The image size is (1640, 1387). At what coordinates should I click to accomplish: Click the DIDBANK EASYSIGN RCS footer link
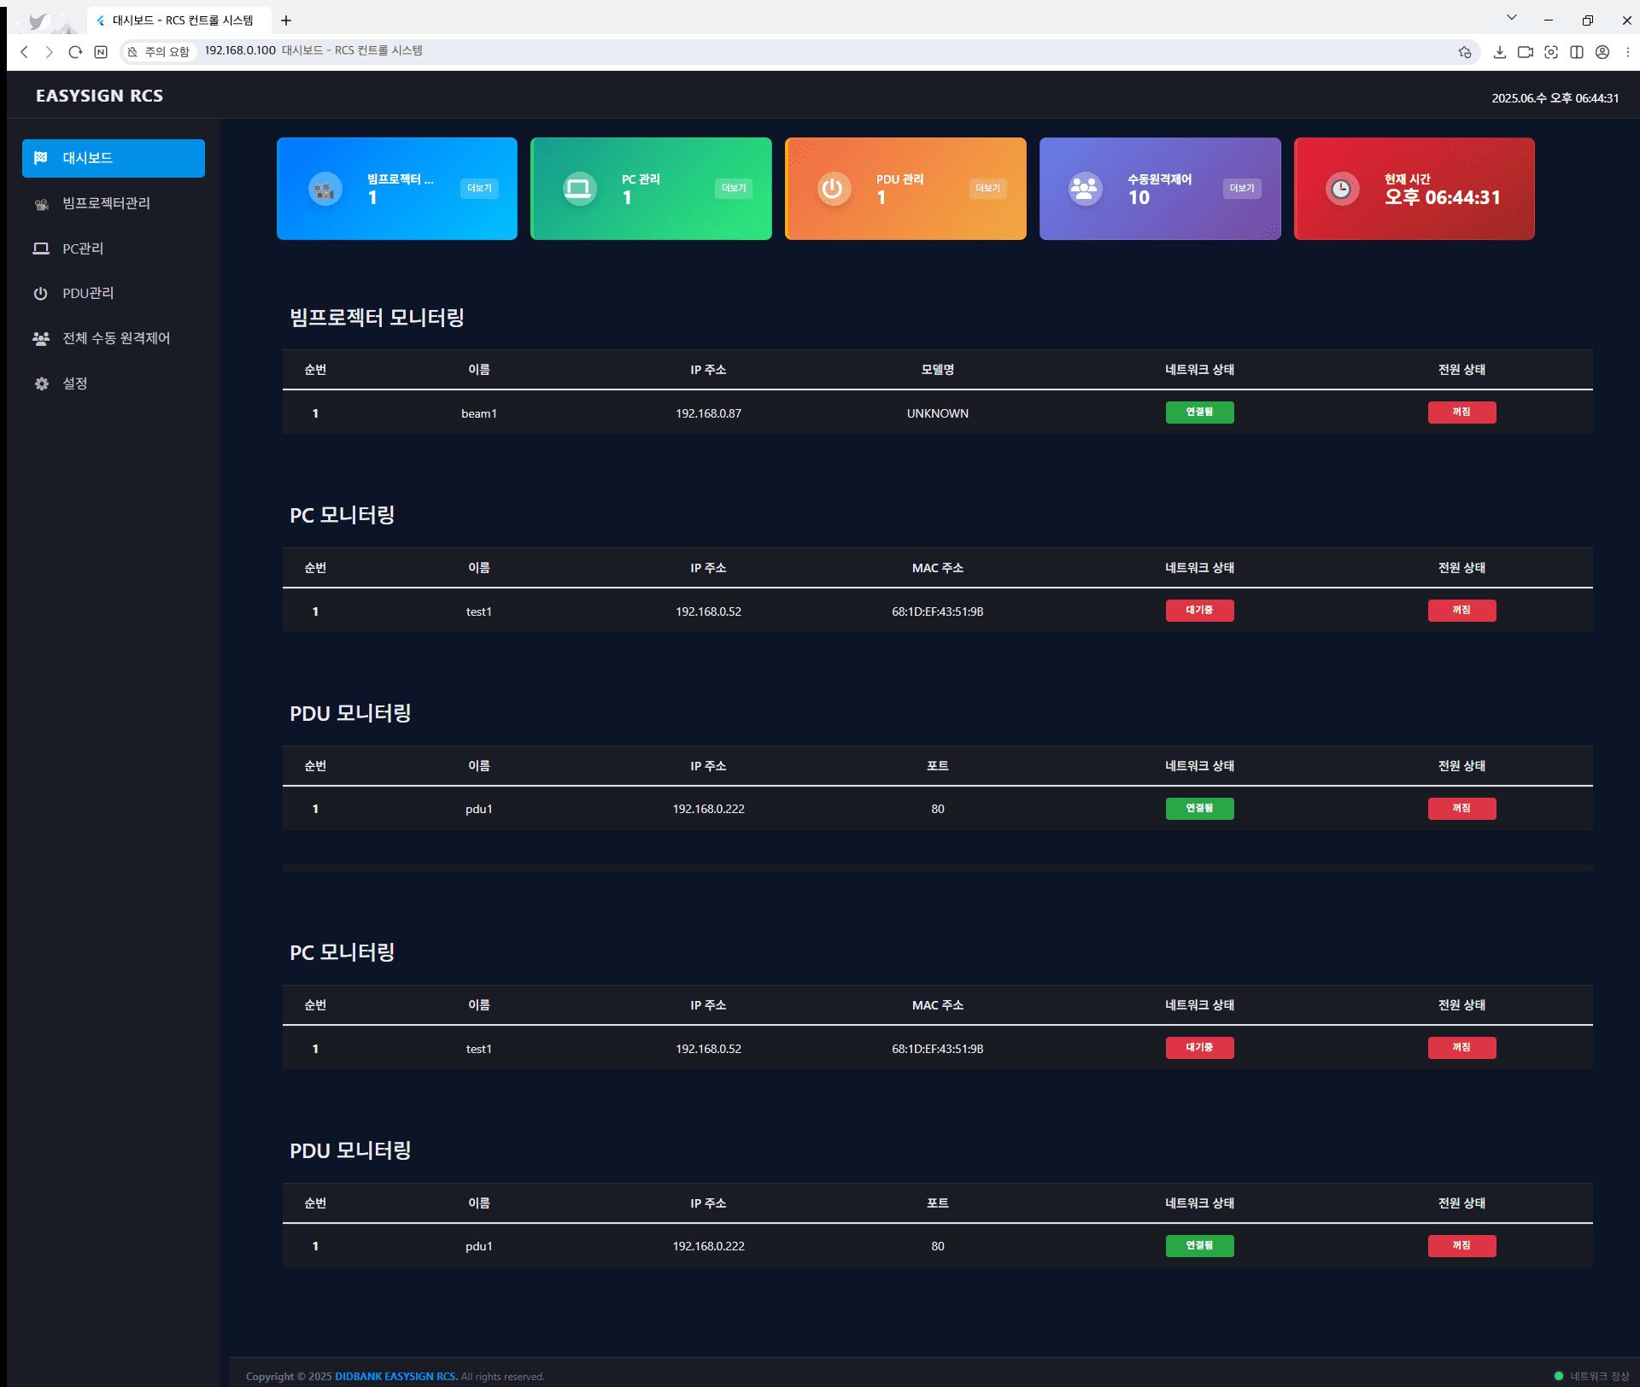[x=396, y=1376]
